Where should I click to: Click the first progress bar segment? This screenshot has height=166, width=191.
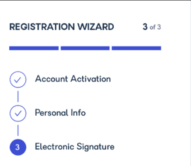pos(34,48)
